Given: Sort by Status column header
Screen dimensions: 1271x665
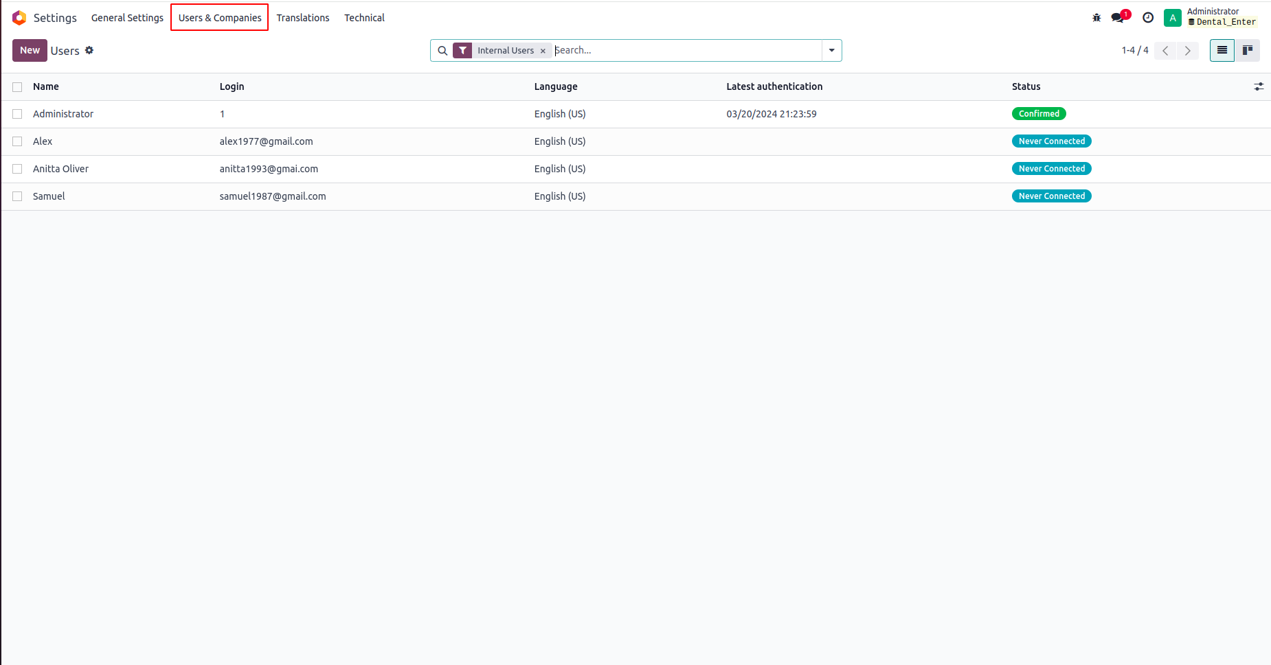Looking at the screenshot, I should 1026,86.
